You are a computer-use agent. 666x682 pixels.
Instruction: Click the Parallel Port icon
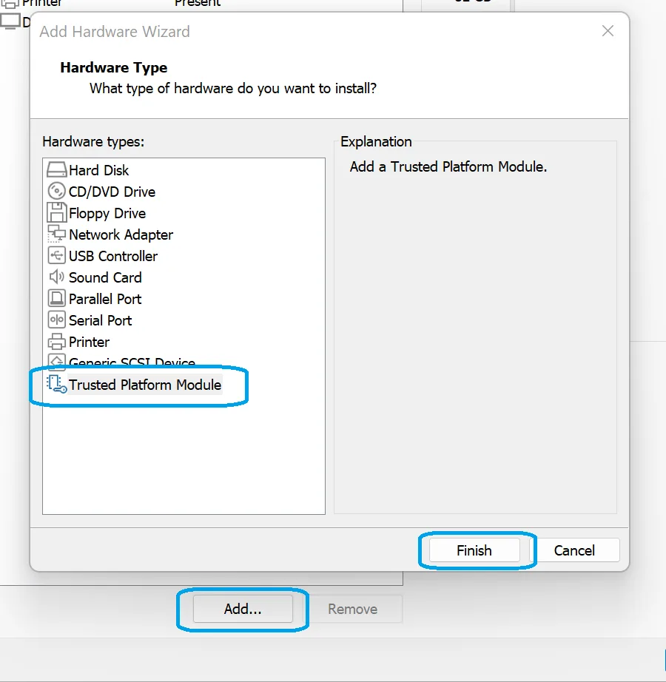[56, 299]
